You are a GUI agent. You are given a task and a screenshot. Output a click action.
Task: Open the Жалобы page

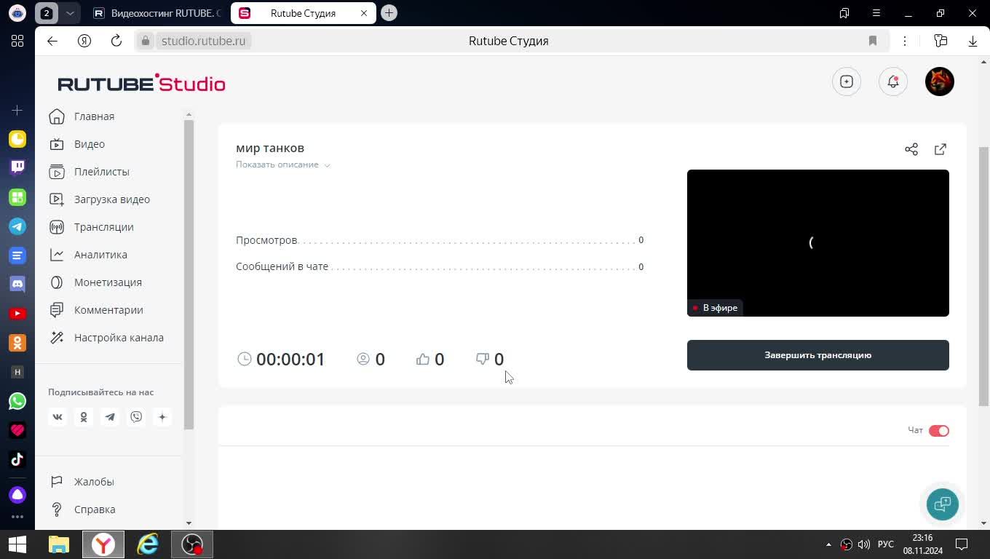tap(94, 482)
